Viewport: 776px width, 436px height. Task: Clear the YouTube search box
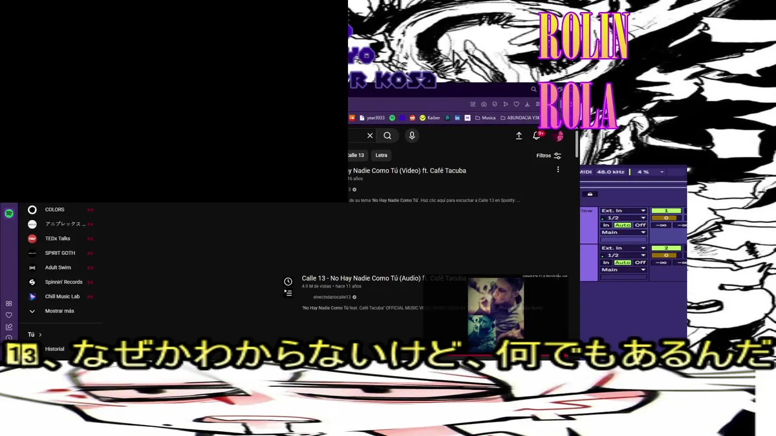pos(370,136)
